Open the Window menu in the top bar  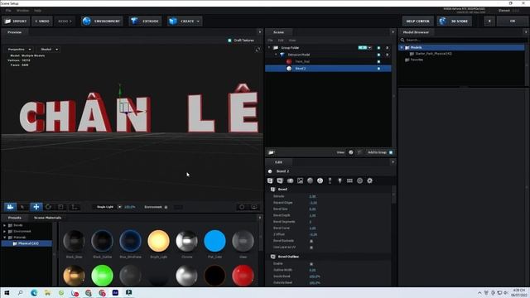point(22,11)
